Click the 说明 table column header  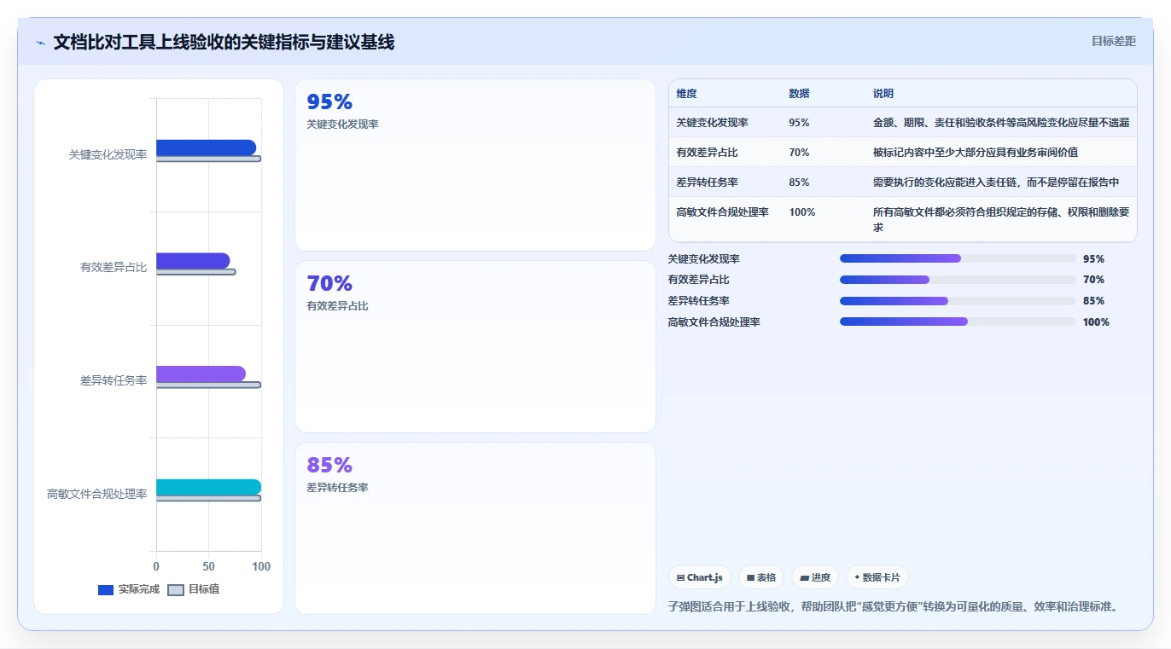[x=883, y=94]
